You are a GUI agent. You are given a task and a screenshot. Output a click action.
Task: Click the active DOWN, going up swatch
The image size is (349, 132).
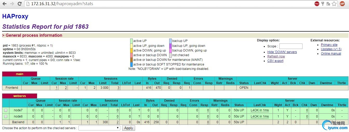pos(131,50)
